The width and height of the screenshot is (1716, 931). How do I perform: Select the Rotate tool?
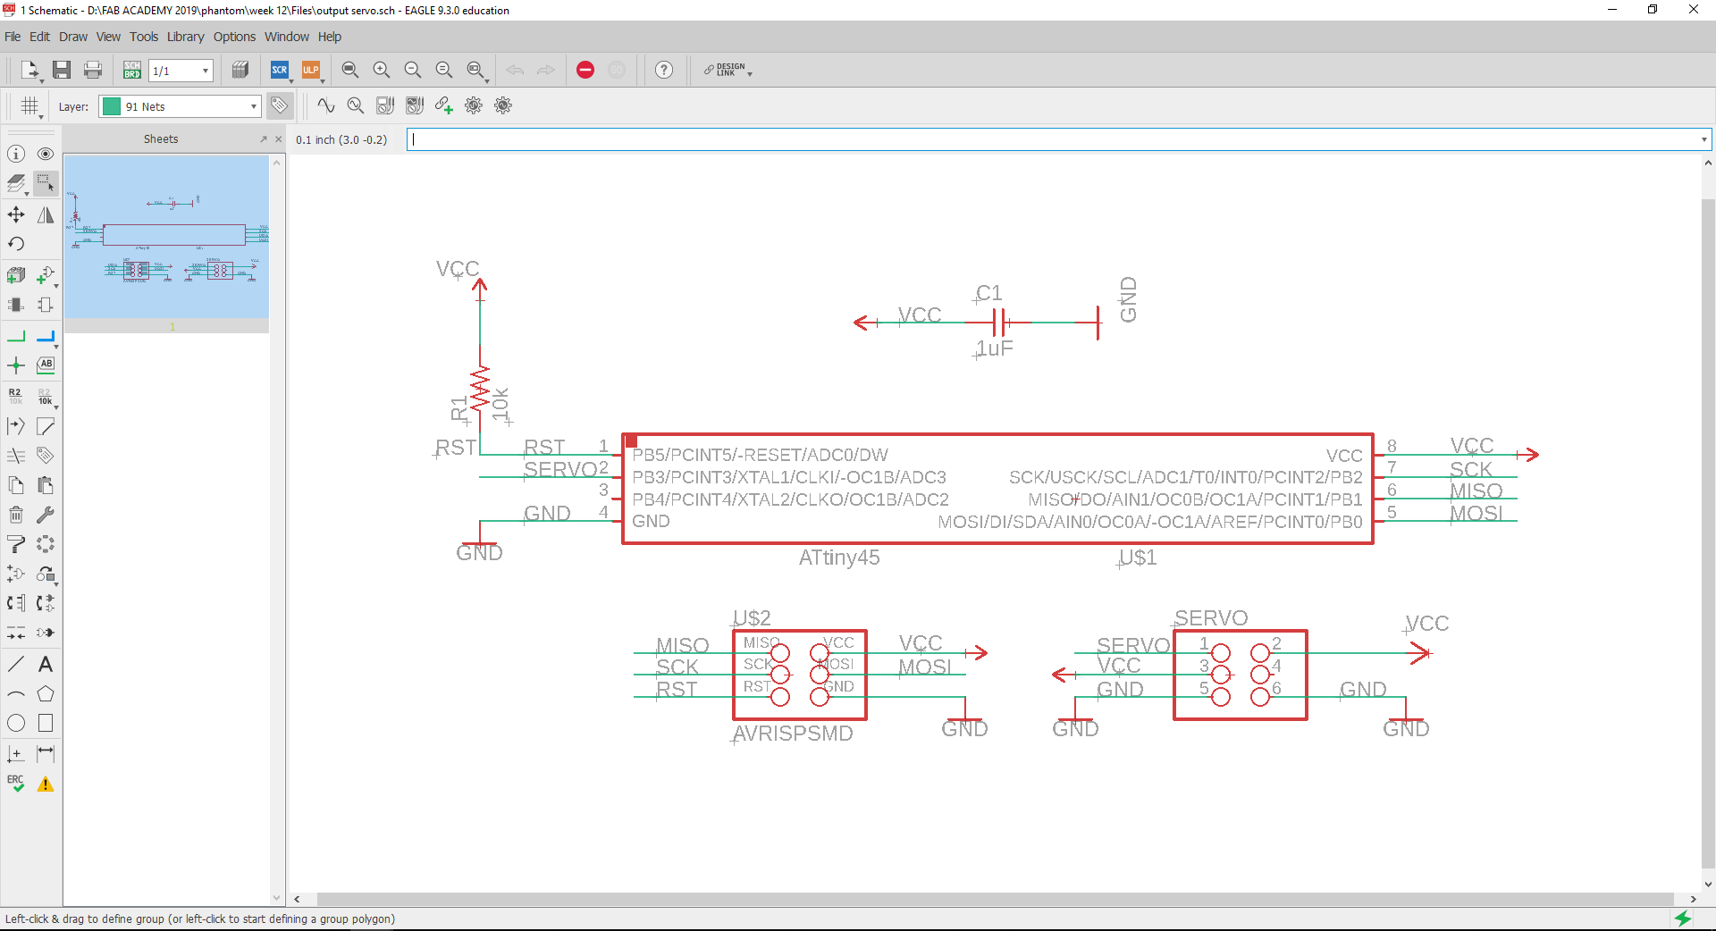(16, 244)
